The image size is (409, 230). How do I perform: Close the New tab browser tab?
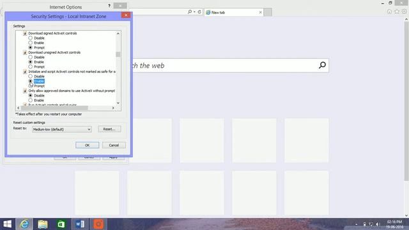pos(260,12)
